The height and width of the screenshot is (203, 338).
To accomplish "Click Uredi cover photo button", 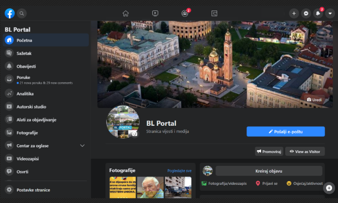I will (x=314, y=100).
